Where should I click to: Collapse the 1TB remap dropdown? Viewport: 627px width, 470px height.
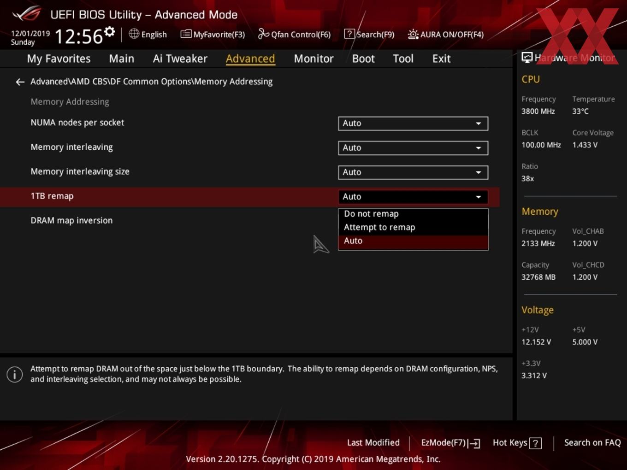point(413,197)
